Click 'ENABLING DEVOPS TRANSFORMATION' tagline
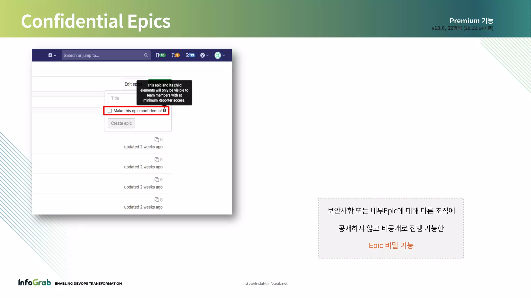The width and height of the screenshot is (531, 298). point(88,284)
